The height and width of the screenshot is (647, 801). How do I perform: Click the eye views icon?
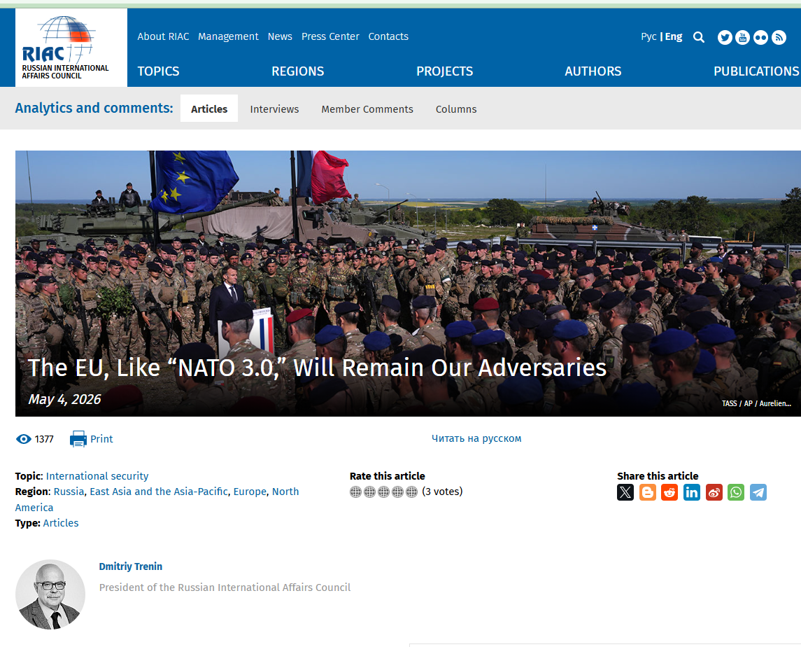24,439
